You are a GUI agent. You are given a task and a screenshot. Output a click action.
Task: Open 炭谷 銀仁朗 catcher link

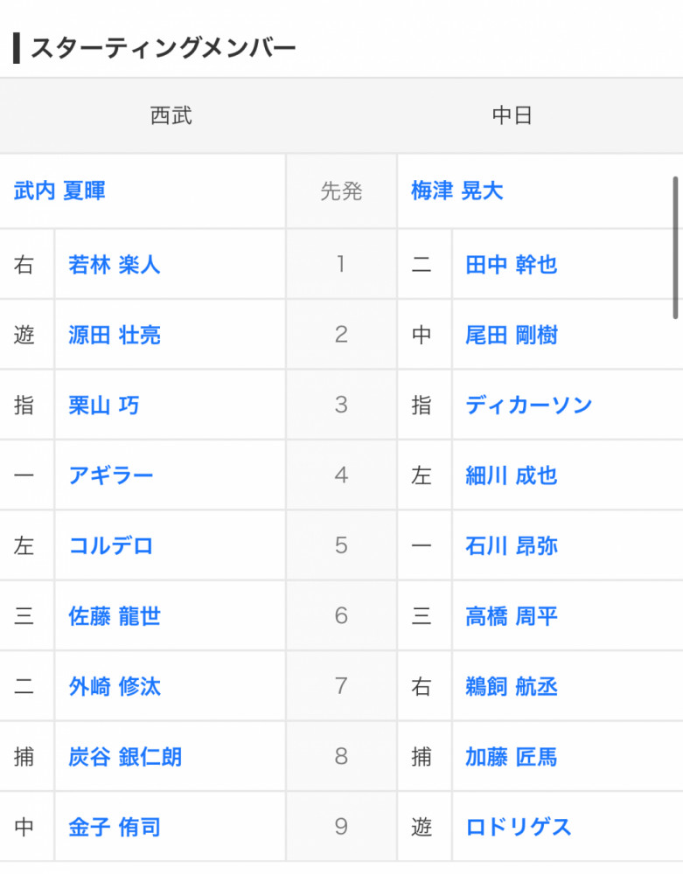coord(125,757)
